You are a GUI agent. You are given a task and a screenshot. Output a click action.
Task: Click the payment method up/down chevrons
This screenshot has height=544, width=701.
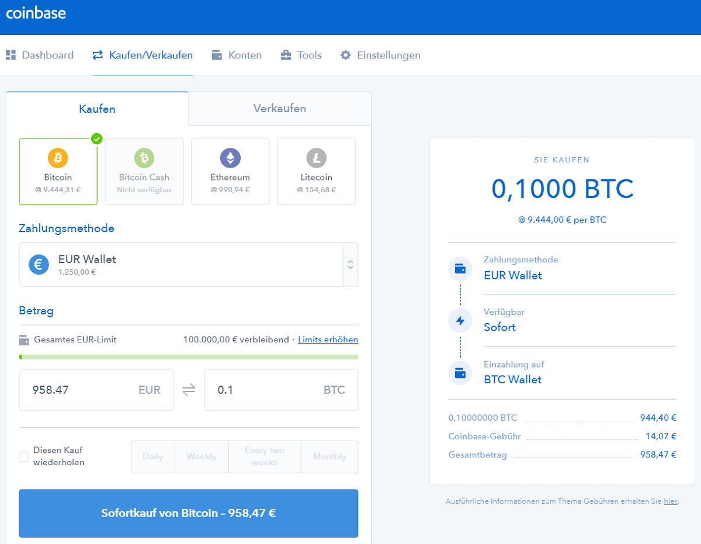(350, 265)
